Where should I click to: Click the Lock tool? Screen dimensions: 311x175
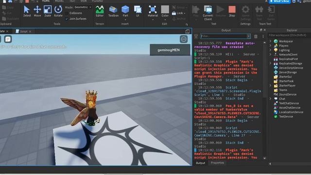click(x=178, y=13)
